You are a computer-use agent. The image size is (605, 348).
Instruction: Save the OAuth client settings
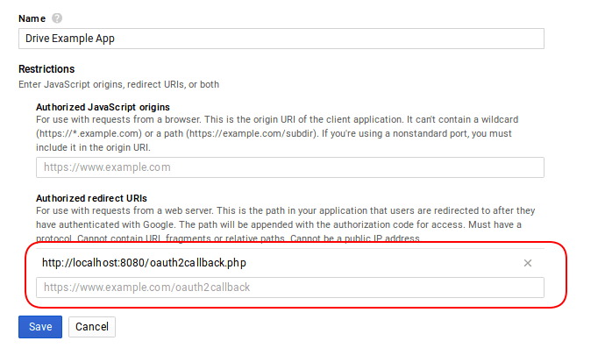coord(40,327)
